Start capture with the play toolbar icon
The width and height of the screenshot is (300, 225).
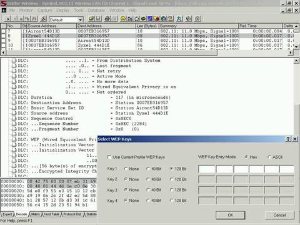(x=8, y=19)
